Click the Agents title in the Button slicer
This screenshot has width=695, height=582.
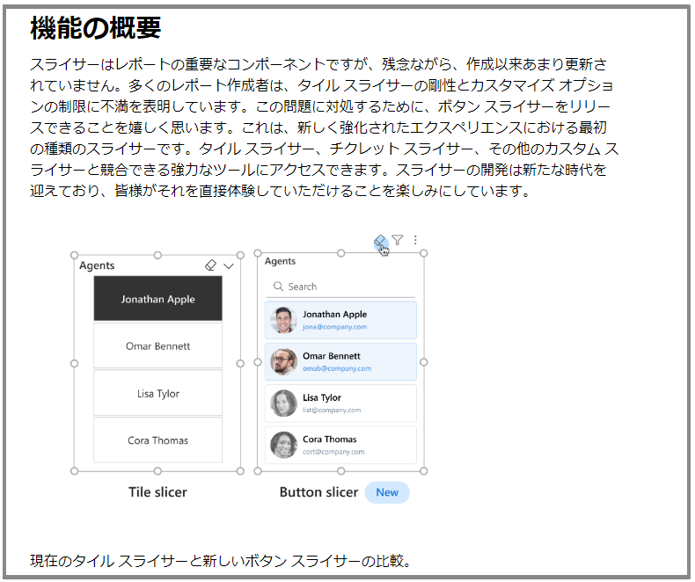point(280,261)
